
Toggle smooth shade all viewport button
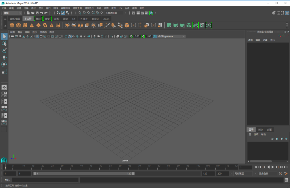[x=70, y=36]
